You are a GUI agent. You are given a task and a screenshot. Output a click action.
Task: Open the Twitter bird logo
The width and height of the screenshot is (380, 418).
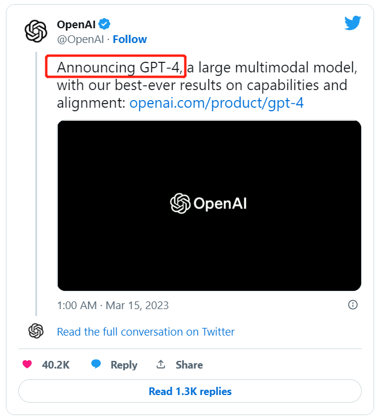(x=352, y=24)
